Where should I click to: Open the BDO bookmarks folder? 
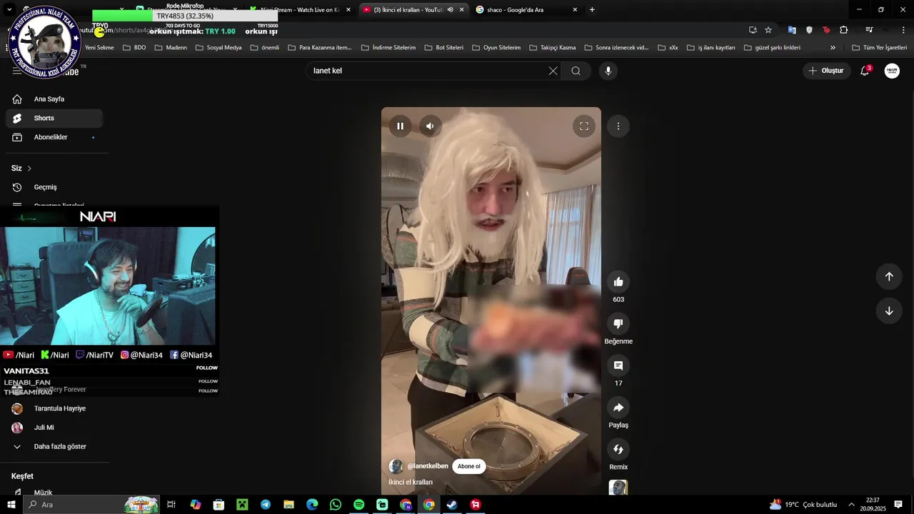pyautogui.click(x=134, y=48)
